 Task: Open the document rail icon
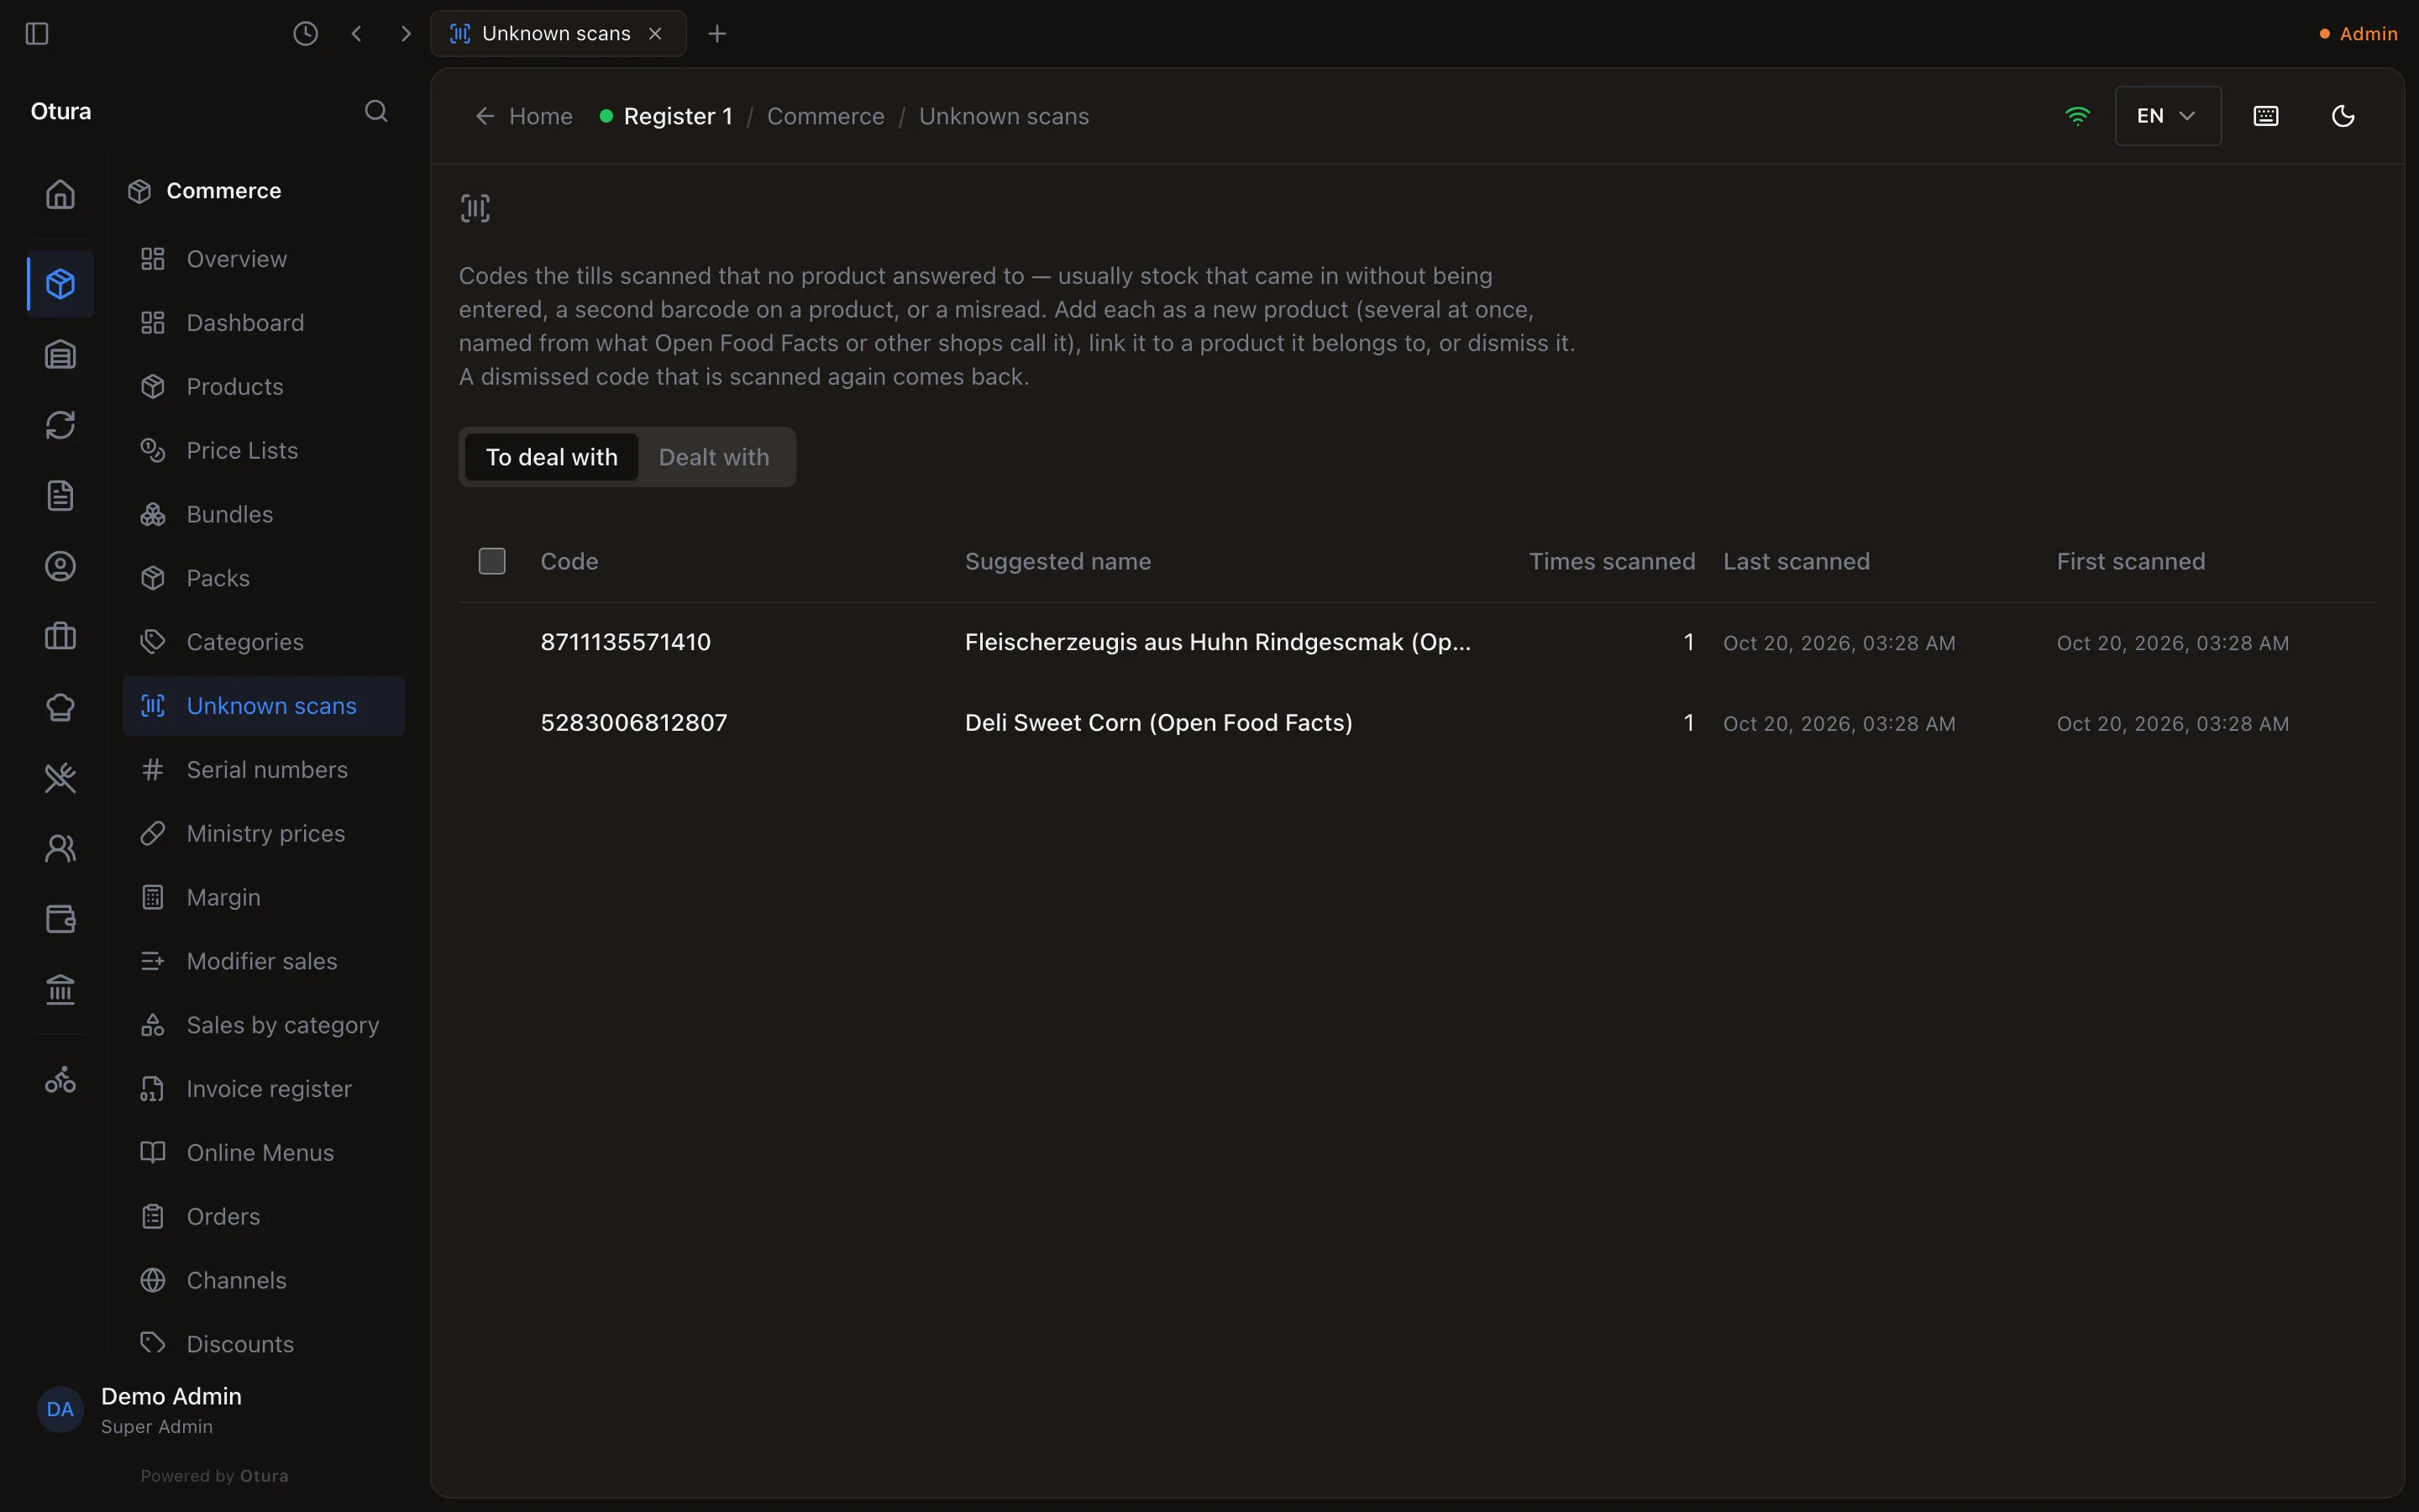coord(61,496)
